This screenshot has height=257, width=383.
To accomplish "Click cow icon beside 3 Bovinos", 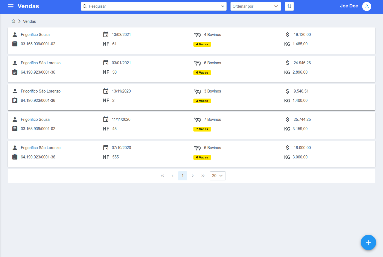I will point(198,91).
